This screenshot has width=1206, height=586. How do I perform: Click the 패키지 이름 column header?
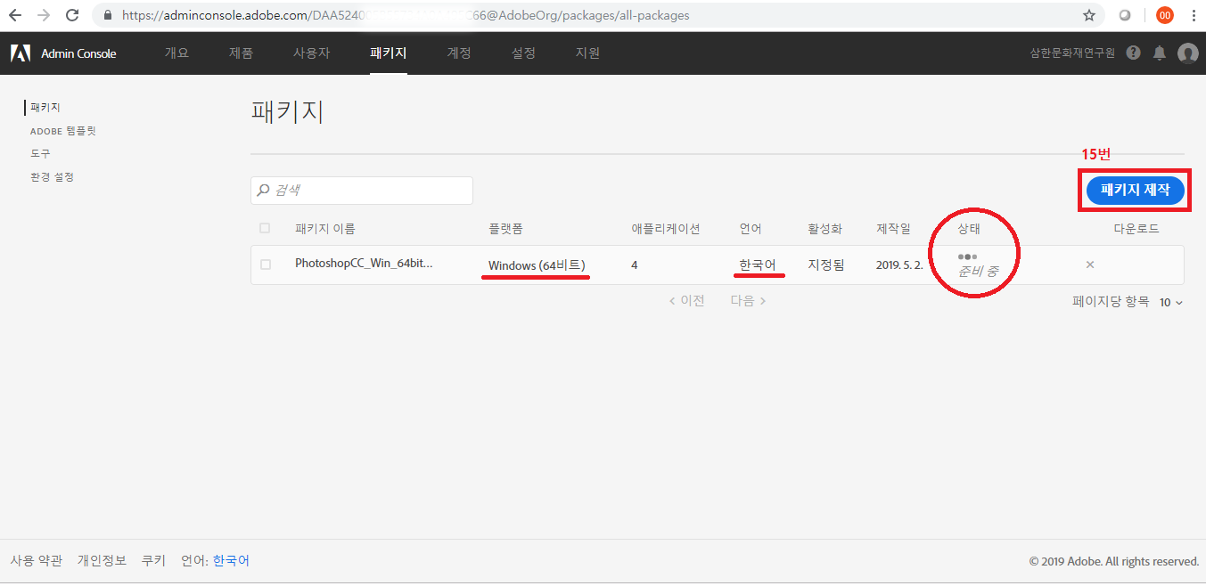[x=325, y=229]
